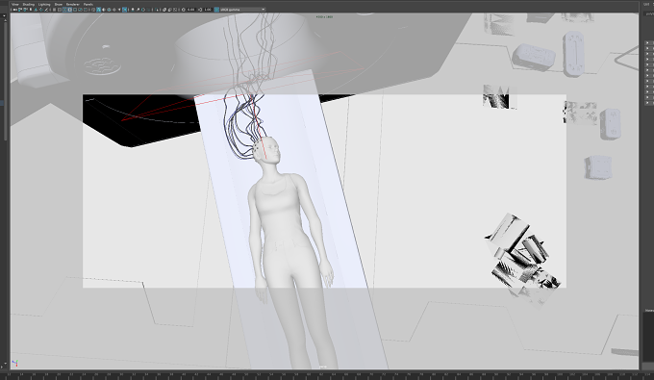Screen dimensions: 654x380
Task: Open the Panels menu
Action: tap(88, 4)
